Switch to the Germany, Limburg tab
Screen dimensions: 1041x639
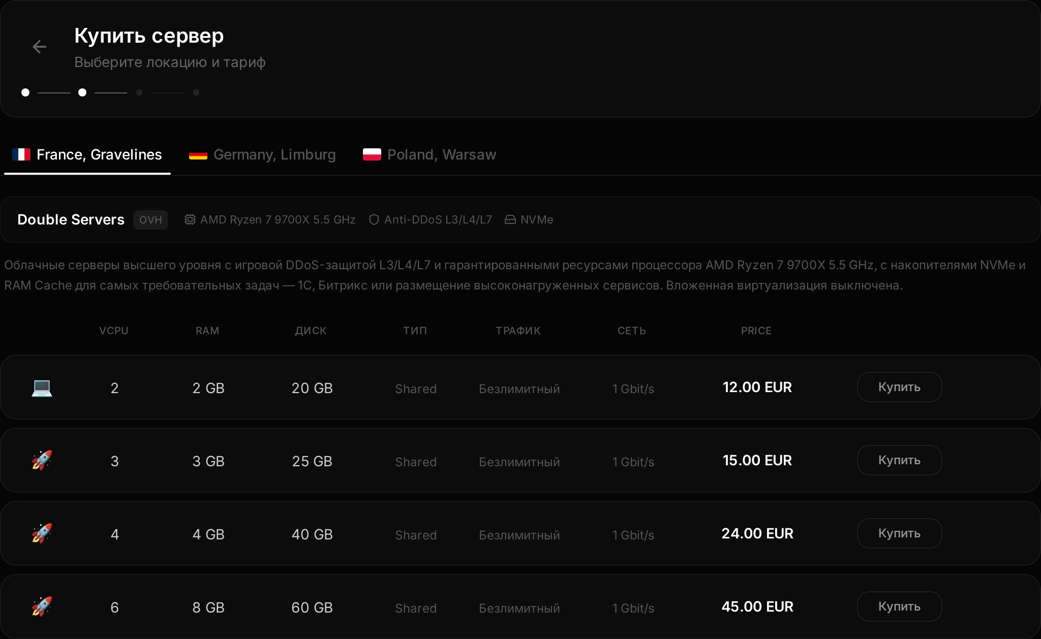(262, 155)
